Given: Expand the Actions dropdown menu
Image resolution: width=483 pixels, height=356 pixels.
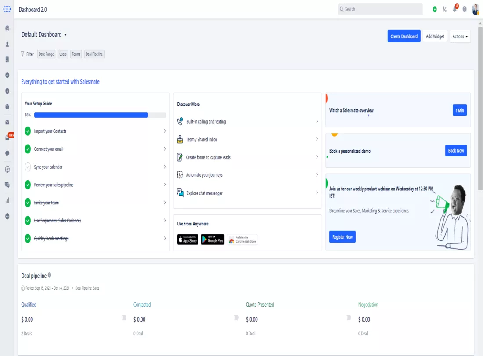Looking at the screenshot, I should (460, 36).
